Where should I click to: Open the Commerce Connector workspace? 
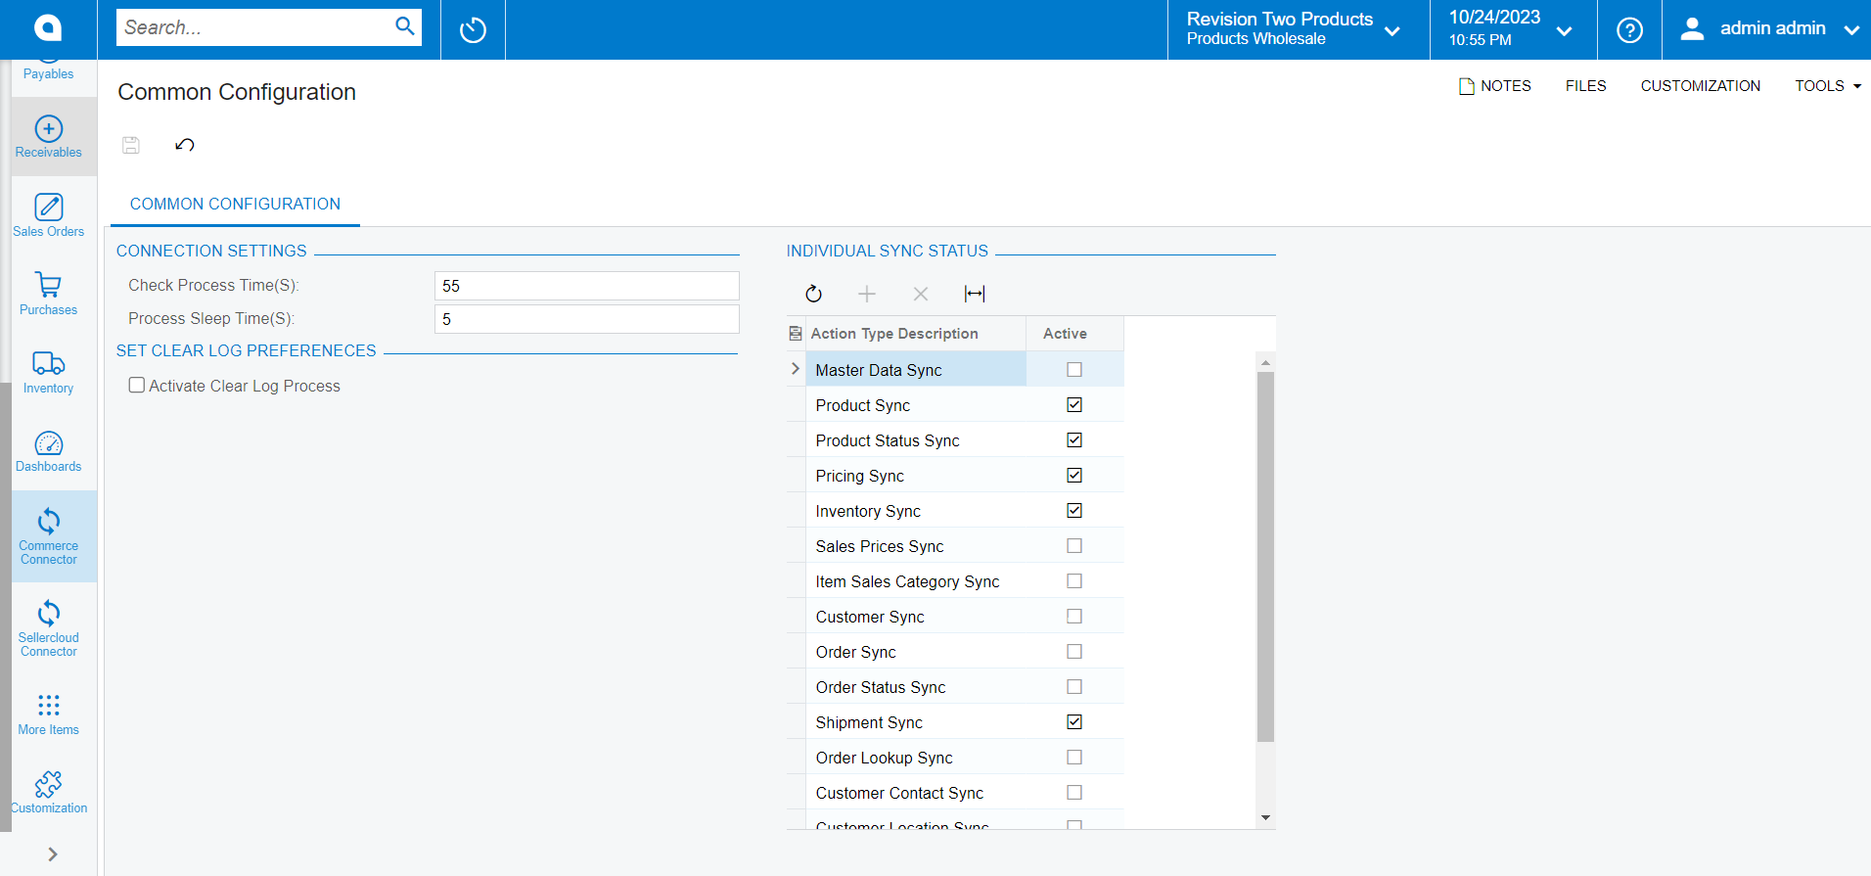click(x=49, y=535)
